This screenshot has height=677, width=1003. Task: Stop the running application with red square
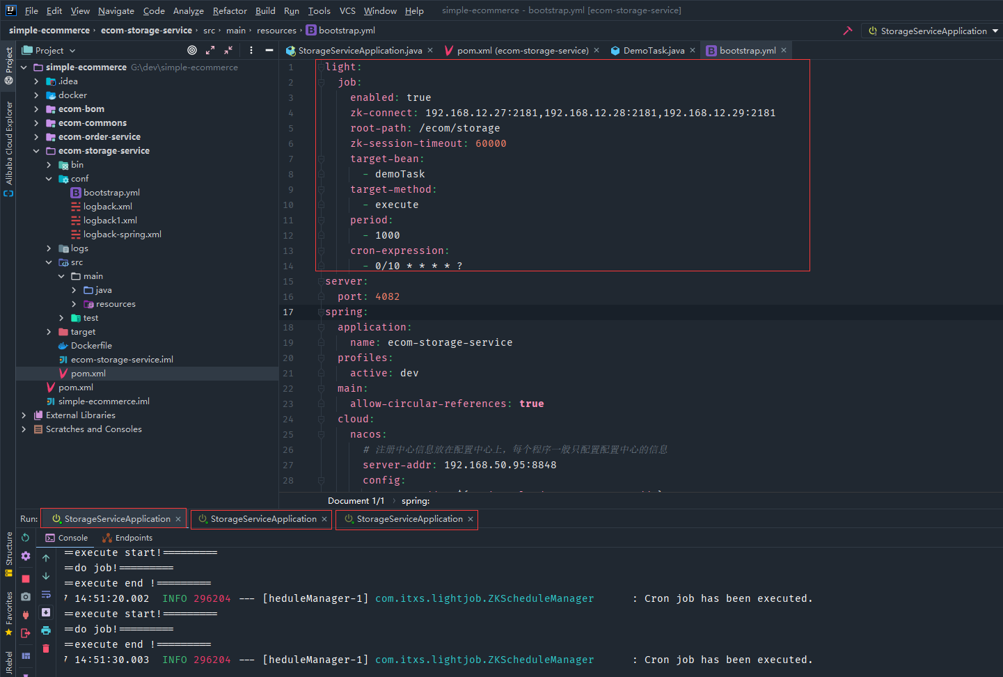click(26, 579)
